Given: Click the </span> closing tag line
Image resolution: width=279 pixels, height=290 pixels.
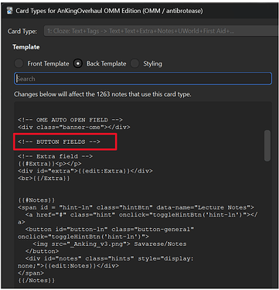Looking at the screenshot, I should coord(31,273).
